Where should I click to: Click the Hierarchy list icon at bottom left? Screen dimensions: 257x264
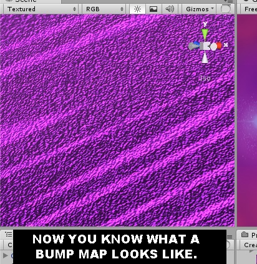pyautogui.click(x=9, y=235)
